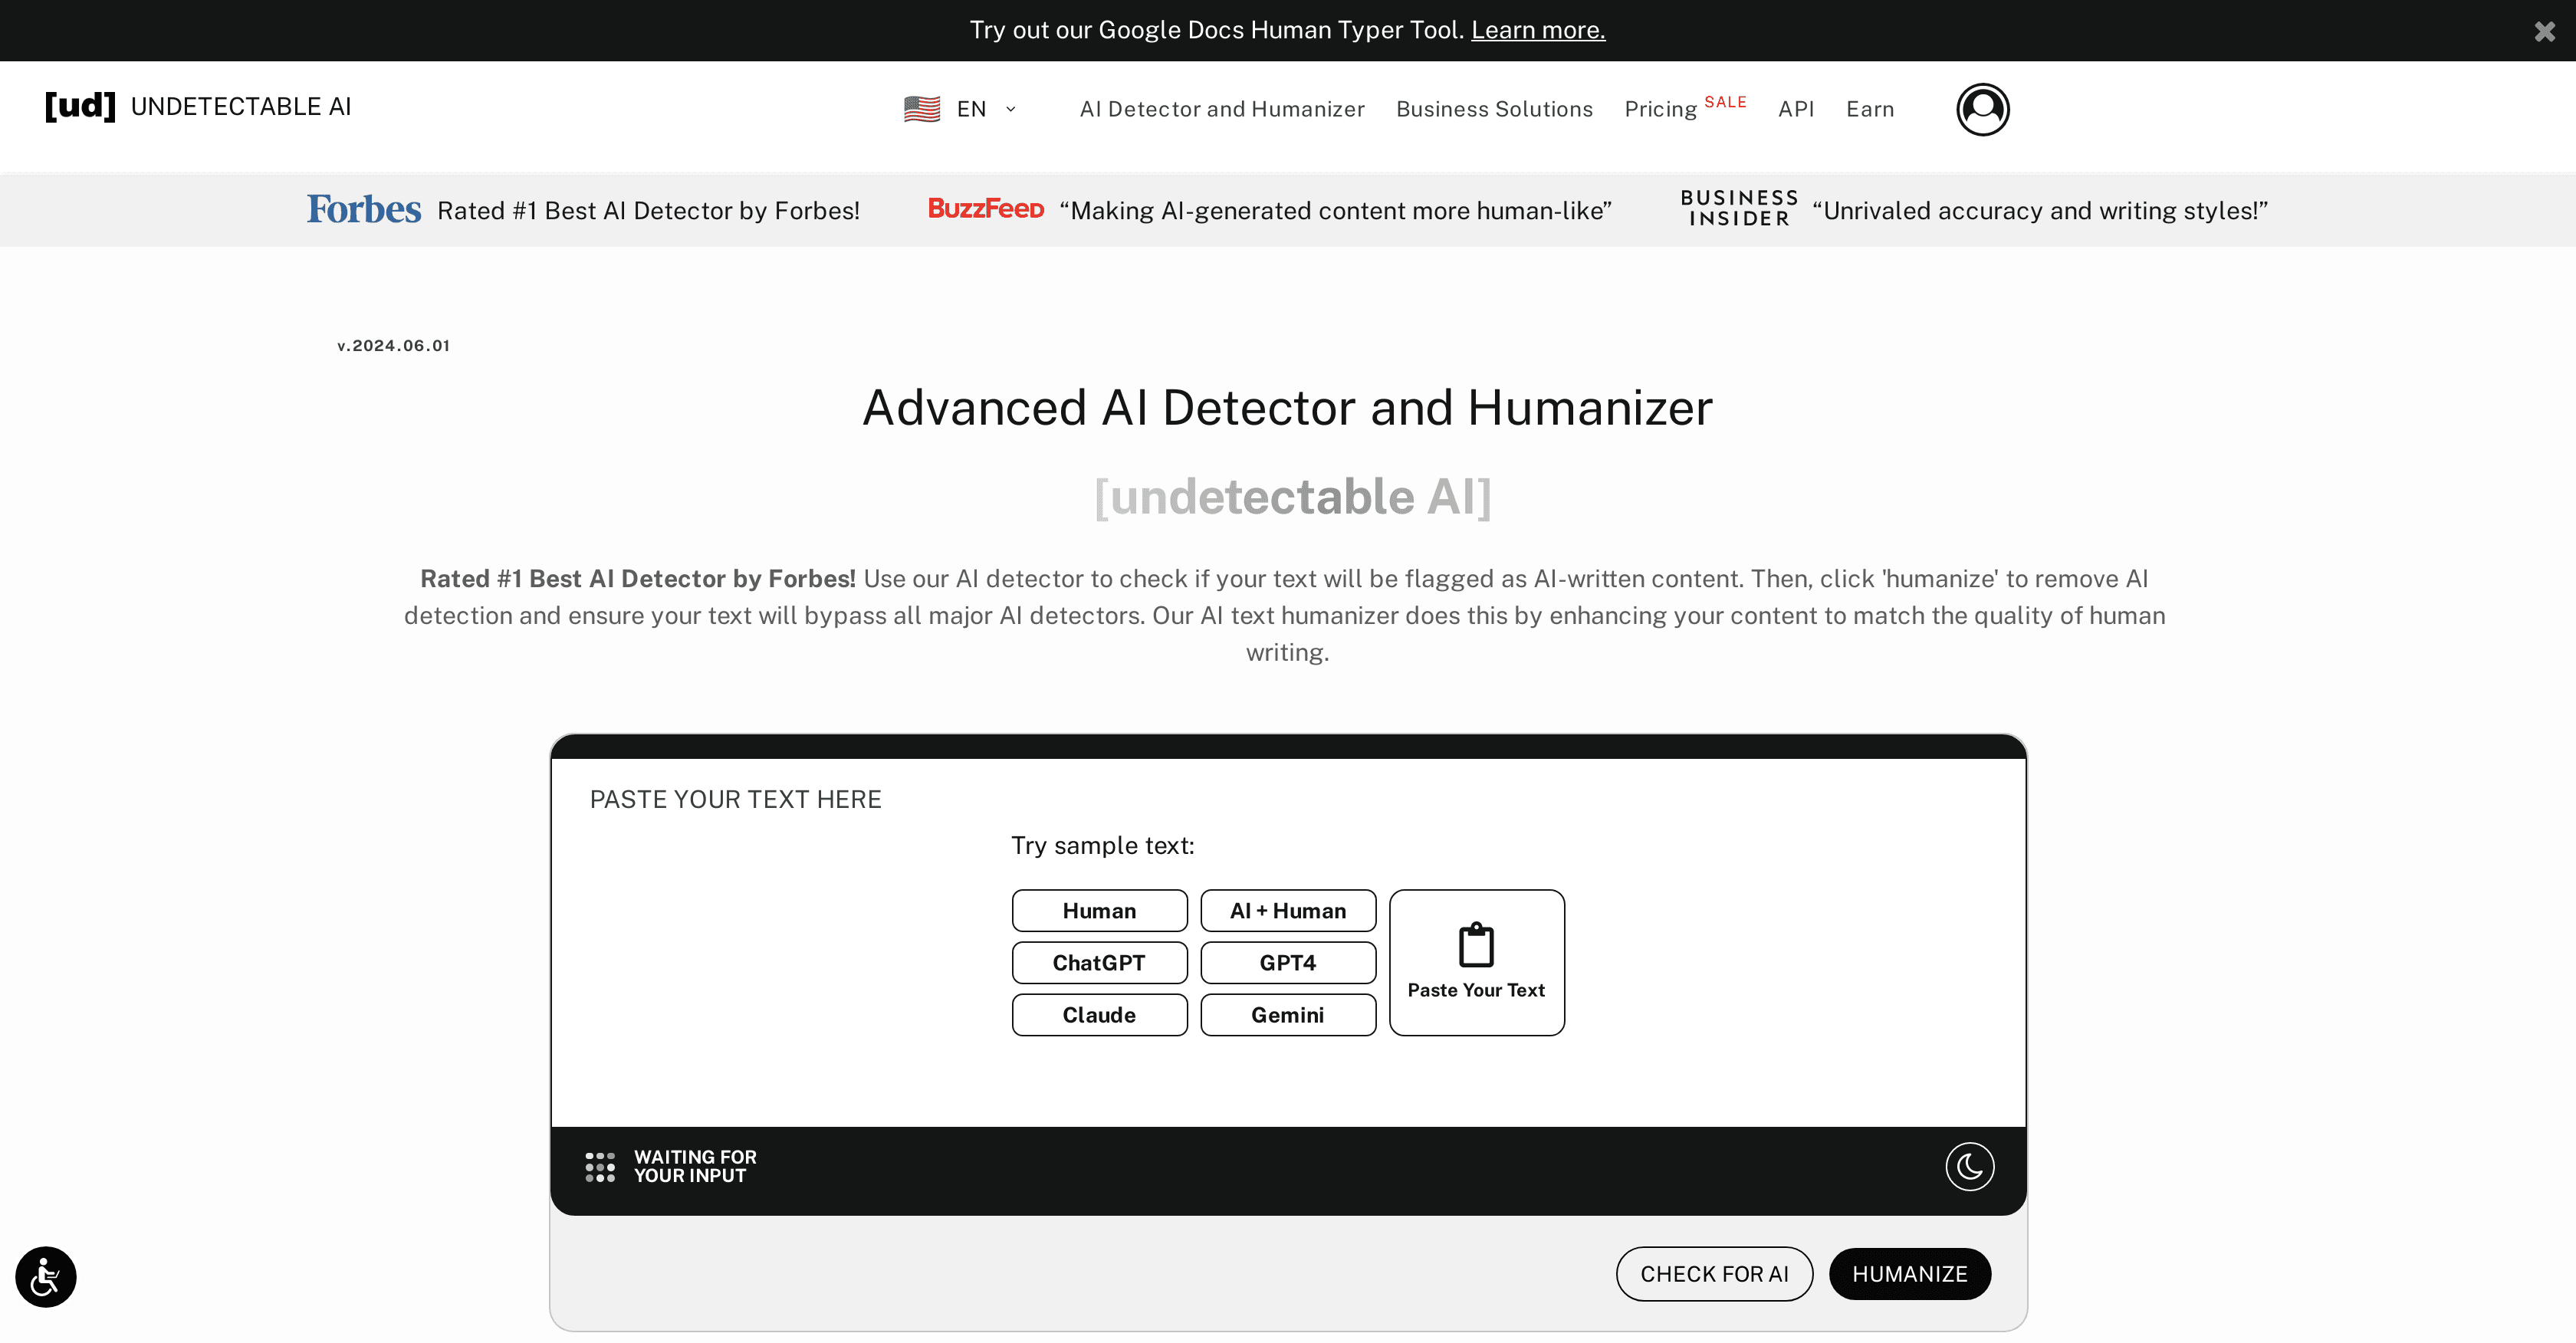This screenshot has height=1343, width=2576.
Task: Click the Learn more link
Action: coord(1537,30)
